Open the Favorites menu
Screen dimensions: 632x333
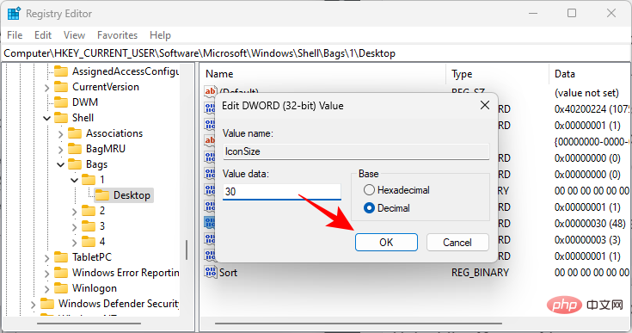pyautogui.click(x=117, y=35)
